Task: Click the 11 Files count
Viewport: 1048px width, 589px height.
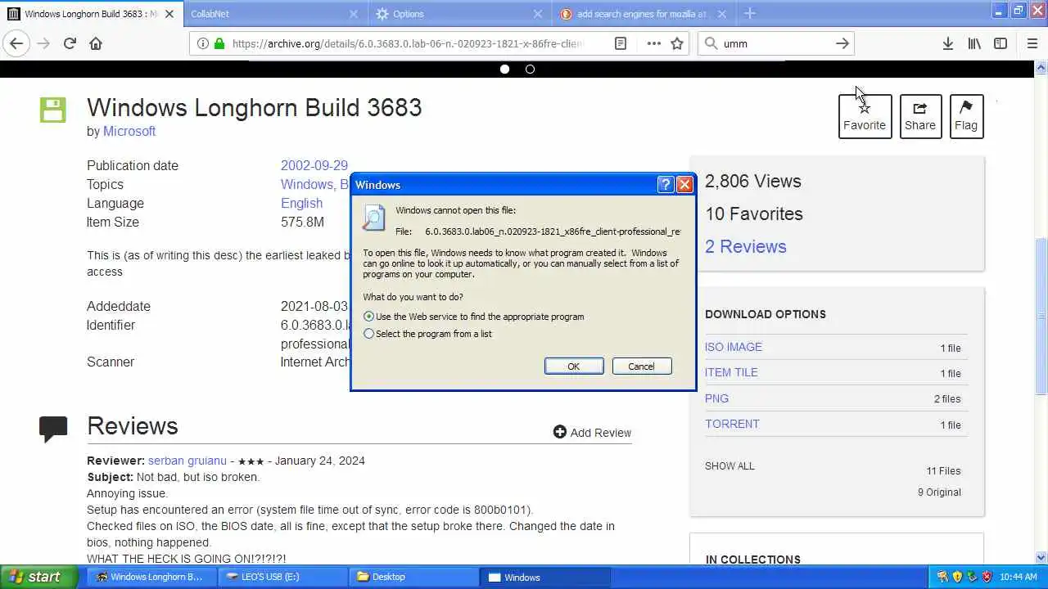Action: pos(943,471)
